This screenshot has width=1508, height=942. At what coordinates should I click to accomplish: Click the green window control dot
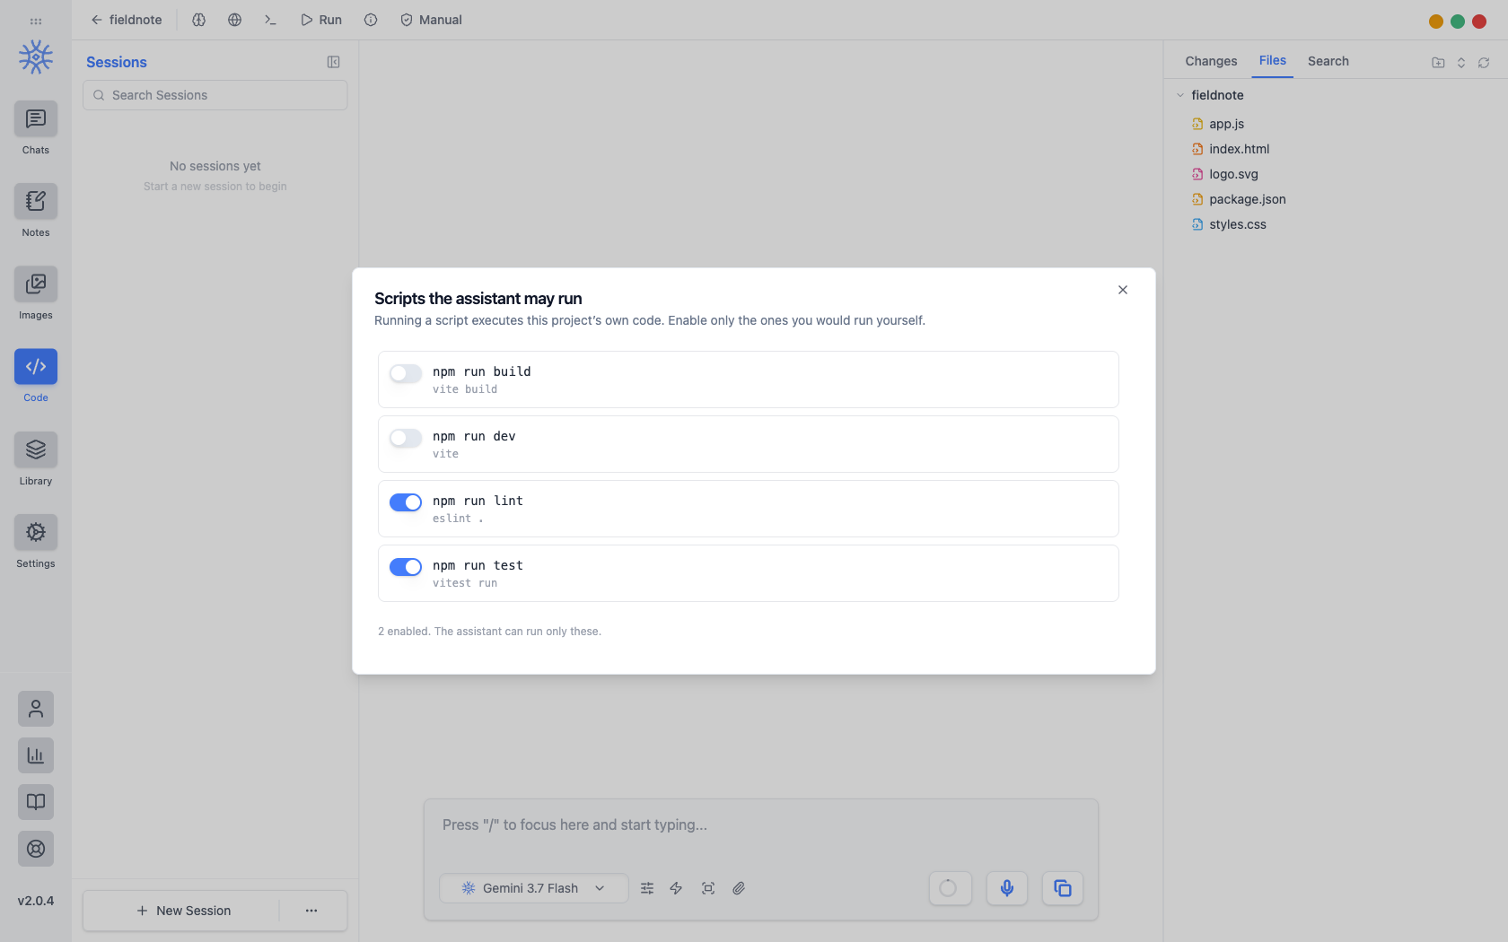point(1458,22)
